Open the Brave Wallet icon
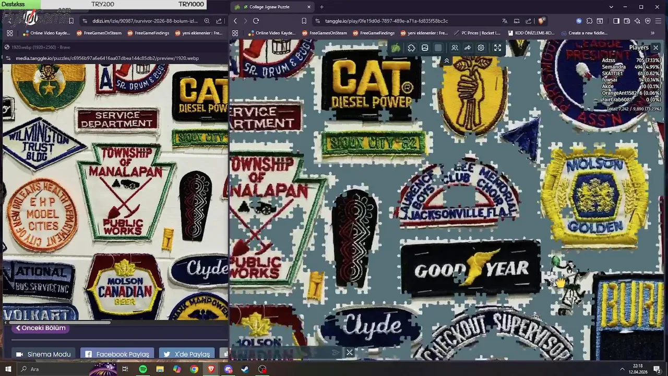This screenshot has height=376, width=668. 627,21
